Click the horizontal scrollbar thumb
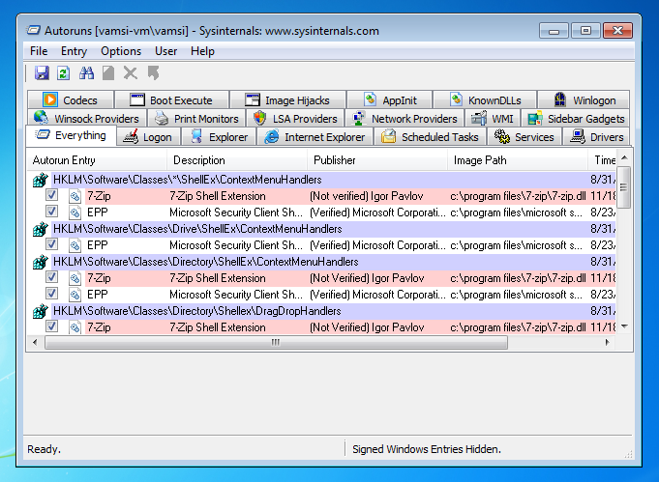This screenshot has height=482, width=659. pos(276,342)
